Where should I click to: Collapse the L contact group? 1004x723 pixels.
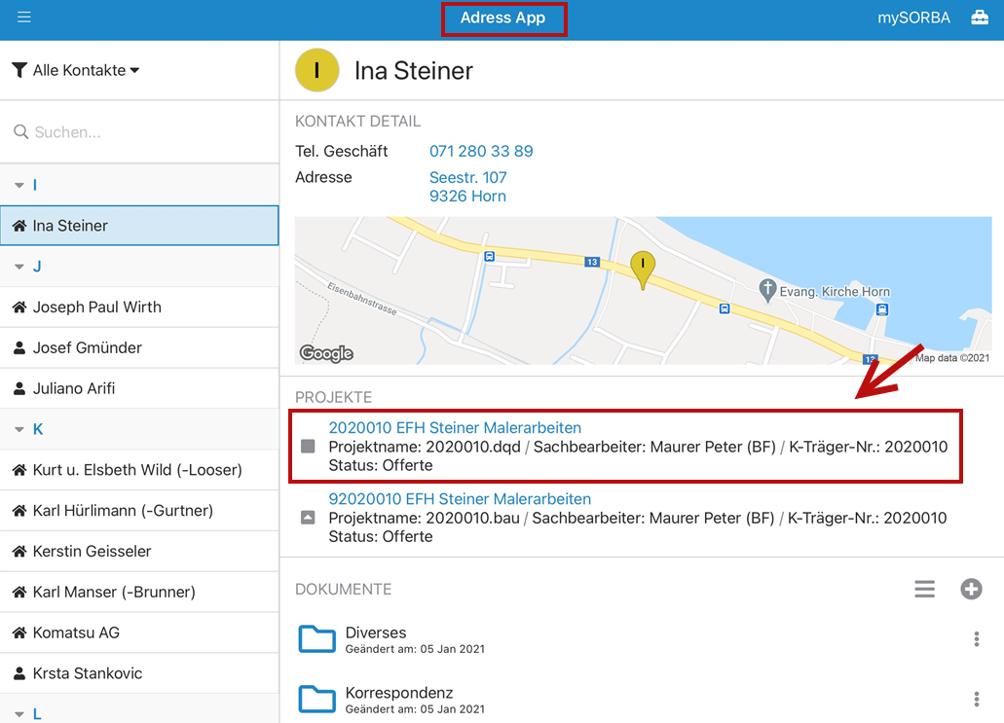tap(19, 714)
